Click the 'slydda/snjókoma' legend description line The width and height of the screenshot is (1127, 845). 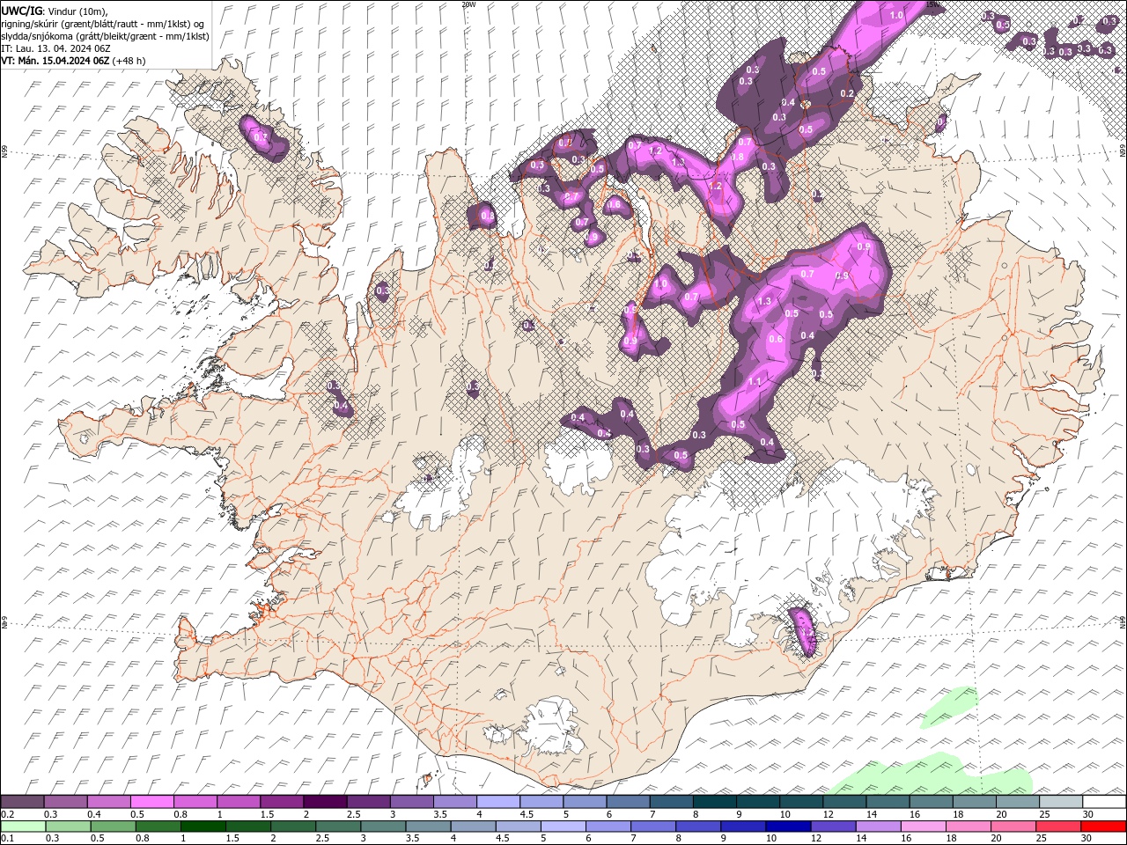(x=105, y=36)
